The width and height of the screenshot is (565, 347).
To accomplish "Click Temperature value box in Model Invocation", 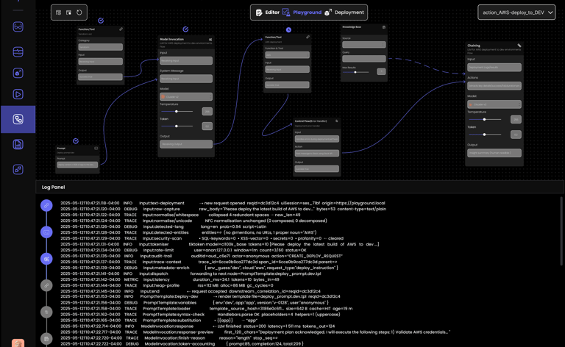I will pyautogui.click(x=207, y=112).
